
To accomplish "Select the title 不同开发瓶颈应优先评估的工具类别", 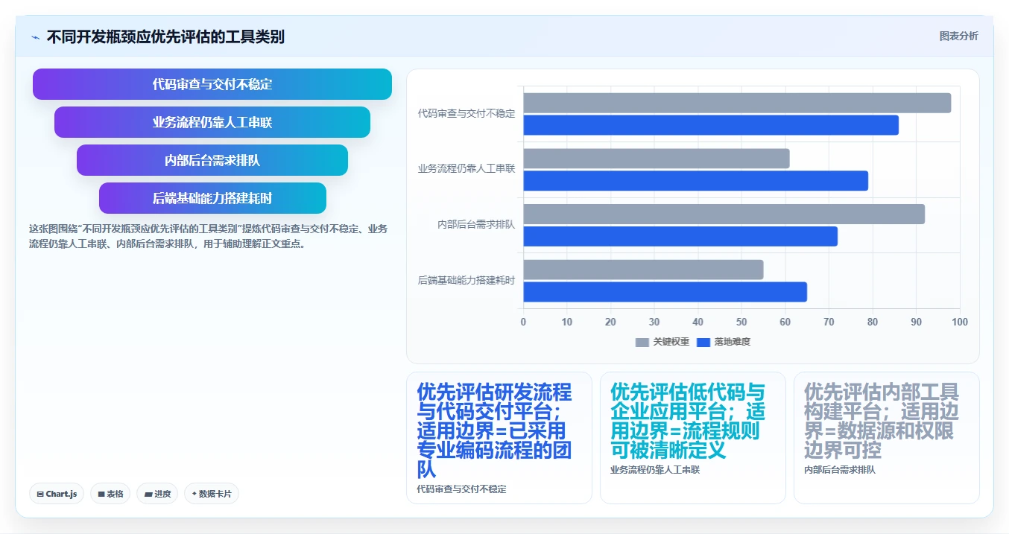I will 165,37.
